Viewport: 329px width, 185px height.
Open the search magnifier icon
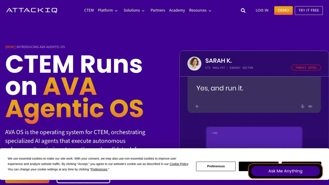tap(243, 11)
